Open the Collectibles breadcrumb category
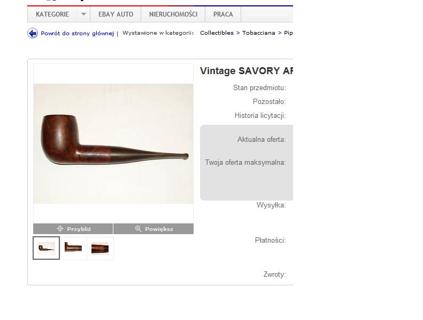The width and height of the screenshot is (423, 320). tap(217, 33)
